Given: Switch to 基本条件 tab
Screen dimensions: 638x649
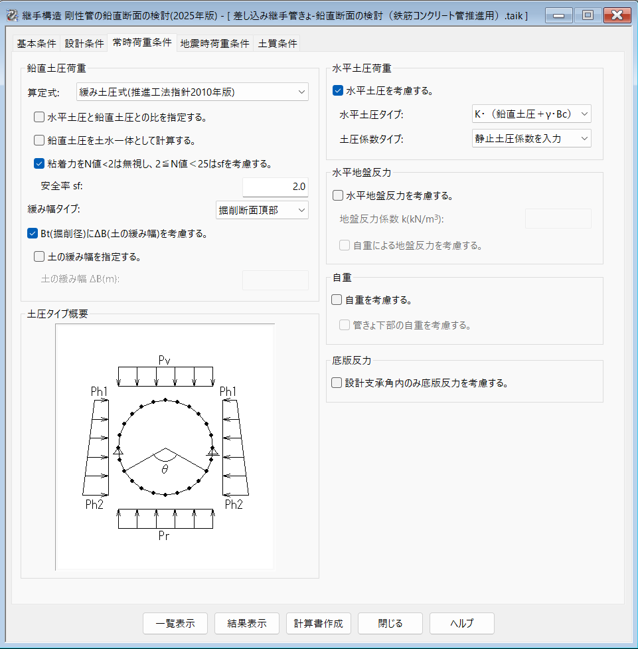Looking at the screenshot, I should (36, 44).
